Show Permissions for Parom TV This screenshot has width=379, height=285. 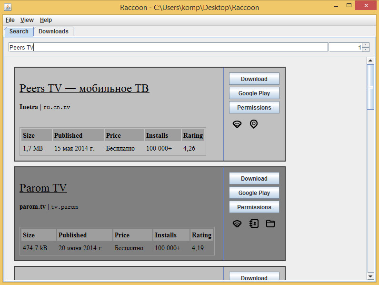[x=254, y=207]
